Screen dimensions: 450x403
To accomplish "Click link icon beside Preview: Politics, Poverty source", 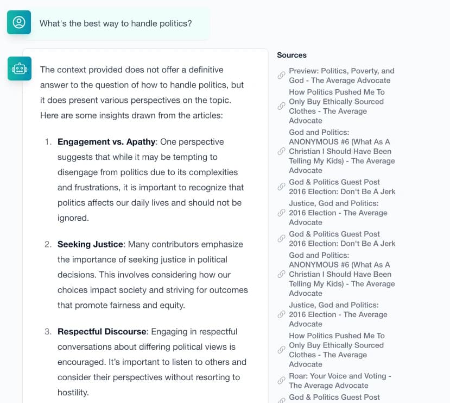I will (x=281, y=76).
